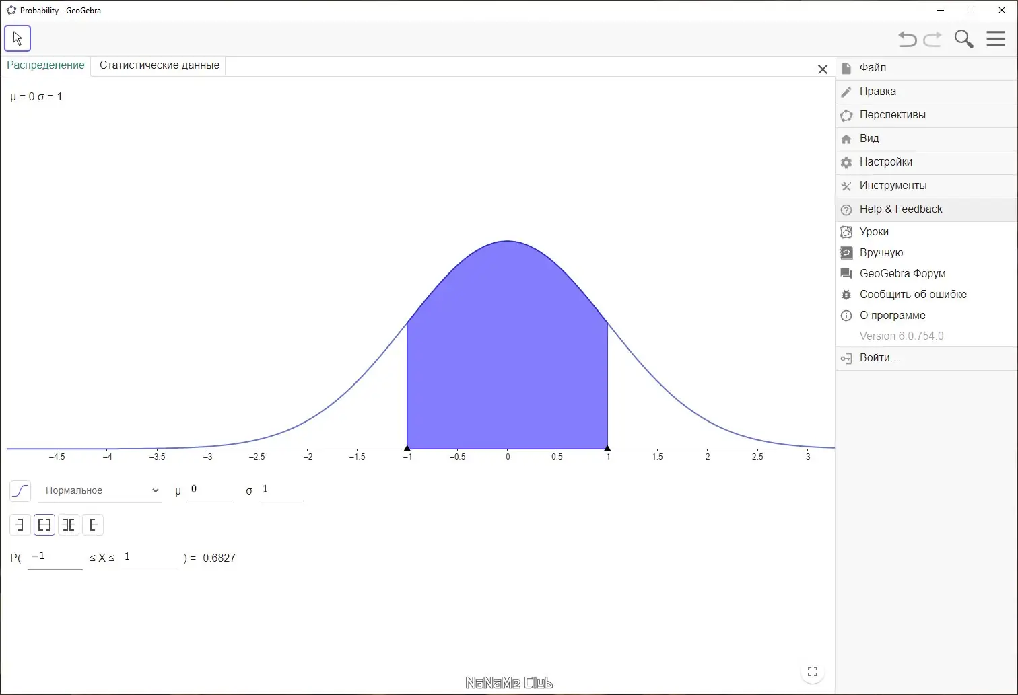This screenshot has height=695, width=1018.
Task: Click the probability result 0.6827
Action: (x=219, y=558)
